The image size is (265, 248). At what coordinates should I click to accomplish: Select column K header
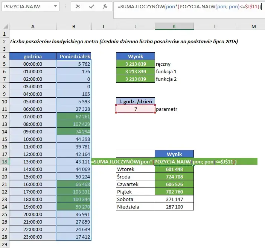coord(174,26)
